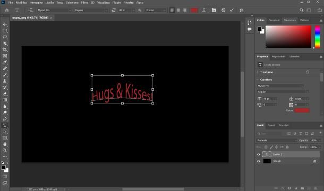
Task: Select the Dodge tool
Action: tap(5, 112)
